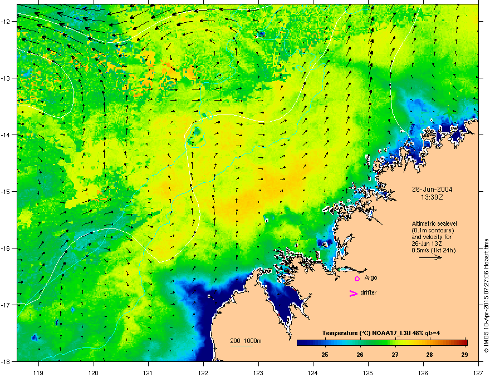Screen dimensions: 490x378
Task: Click the vertical IMOS copyright timestamp text
Action: coord(486,296)
